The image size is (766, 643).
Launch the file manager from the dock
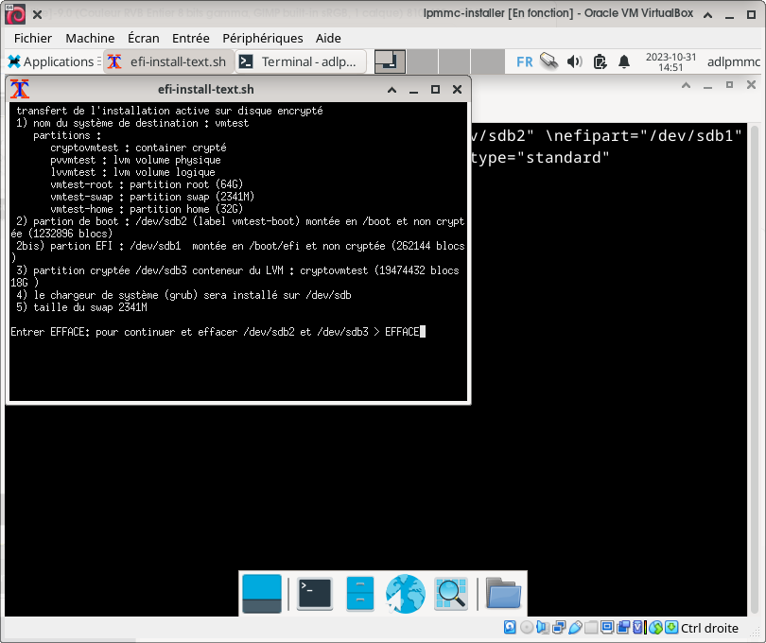point(360,593)
